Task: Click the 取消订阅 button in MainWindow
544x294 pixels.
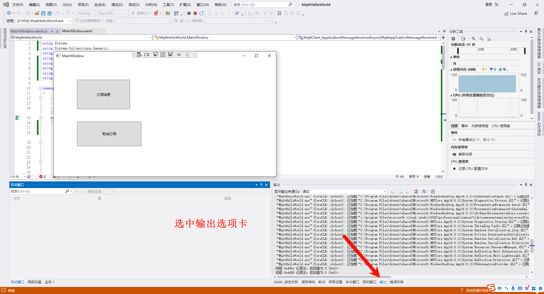Action: click(109, 134)
